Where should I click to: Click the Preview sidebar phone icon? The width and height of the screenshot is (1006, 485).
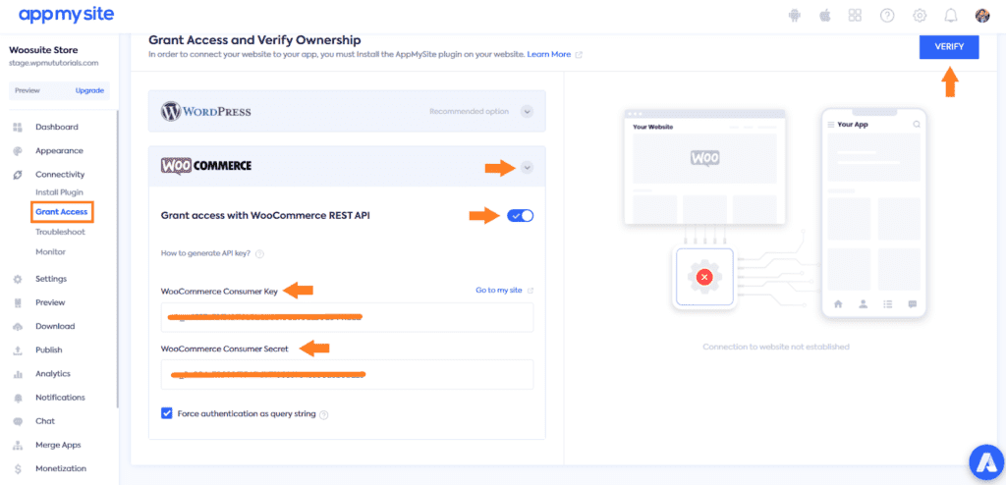(18, 302)
